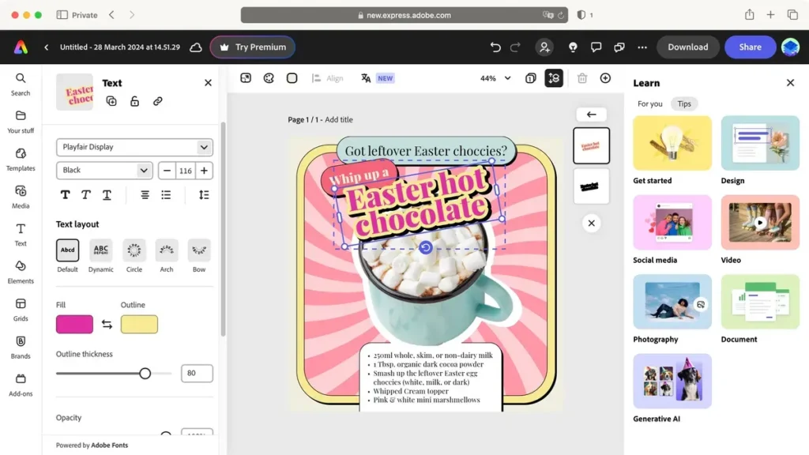Image resolution: width=809 pixels, height=455 pixels.
Task: Open the pink Fill color swatch
Action: (x=74, y=325)
